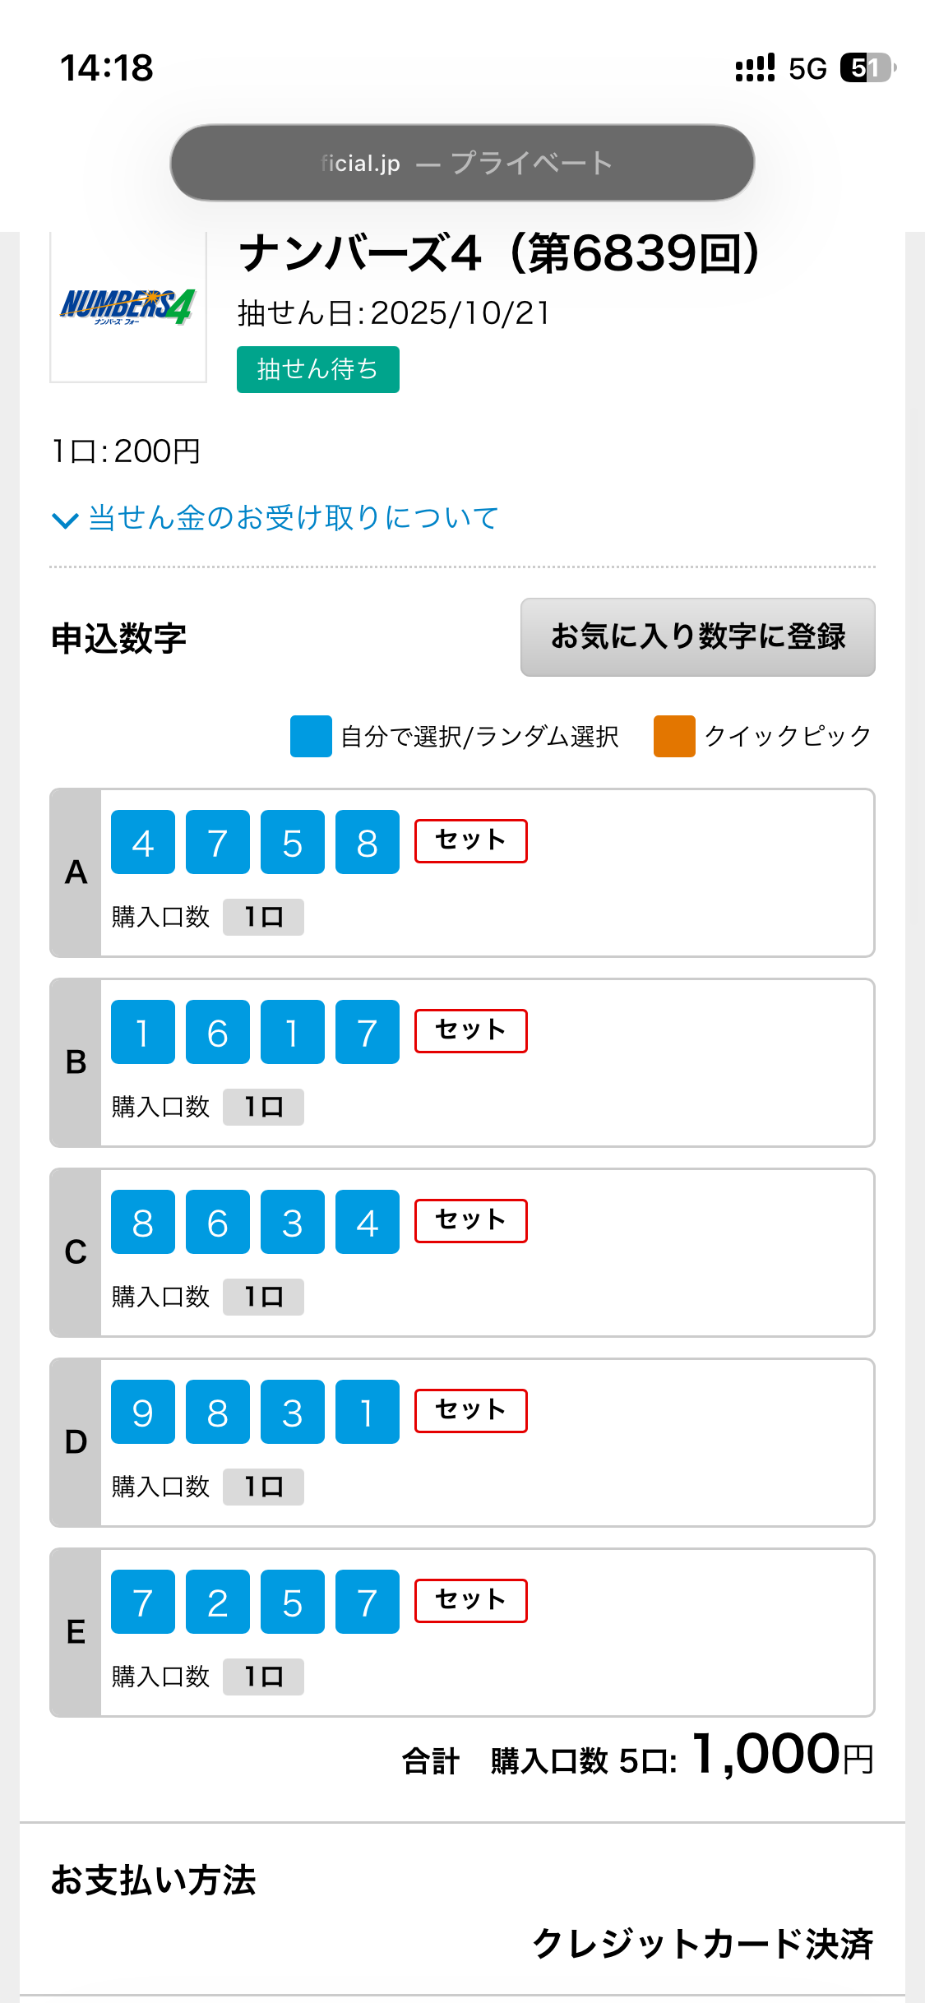Image resolution: width=925 pixels, height=2003 pixels.
Task: Tap the row A 購入口数 1口 box
Action: click(x=263, y=917)
